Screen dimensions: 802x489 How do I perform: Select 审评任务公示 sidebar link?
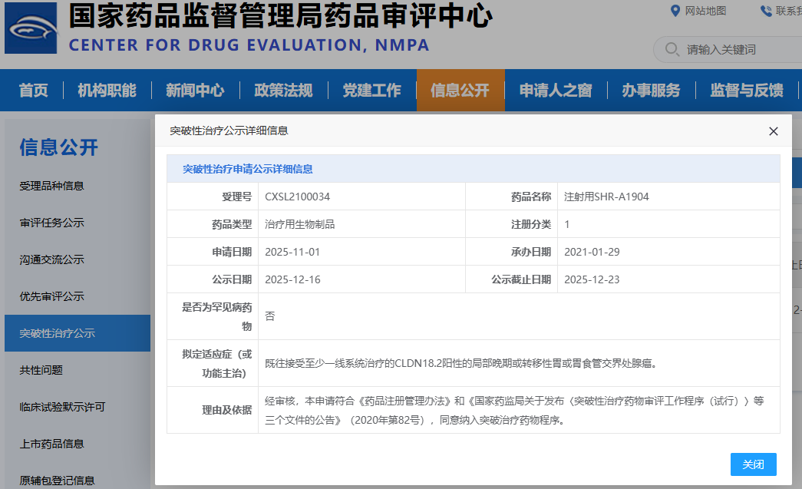pos(52,223)
